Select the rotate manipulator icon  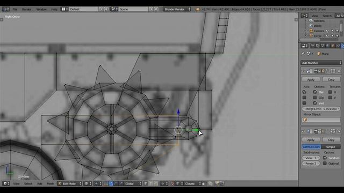(x=116, y=183)
